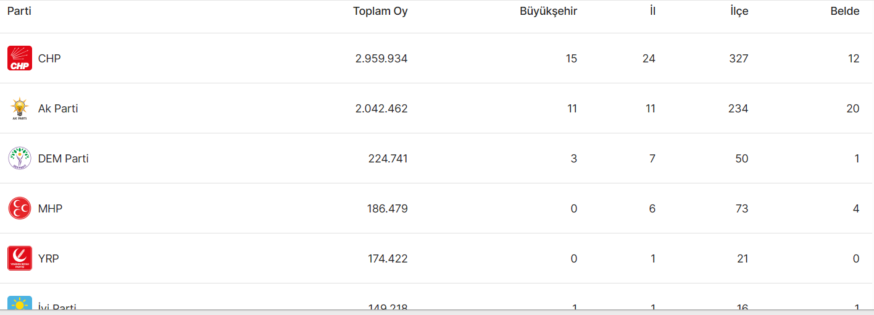Click CHP total votes 2.959.934
The height and width of the screenshot is (315, 874).
381,59
